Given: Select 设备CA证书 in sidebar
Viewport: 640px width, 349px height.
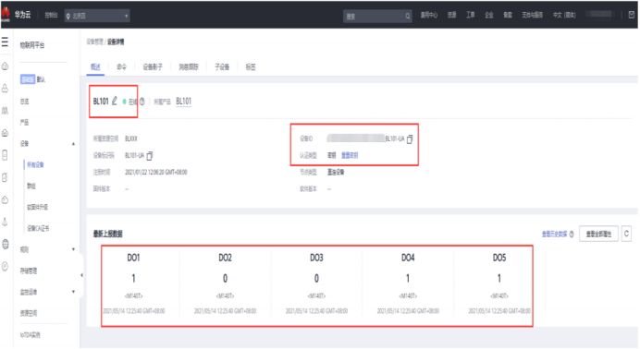Looking at the screenshot, I should point(38,228).
